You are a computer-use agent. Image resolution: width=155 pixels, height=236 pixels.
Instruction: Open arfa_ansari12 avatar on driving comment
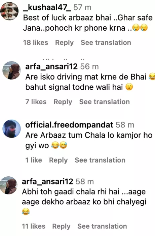11,70
